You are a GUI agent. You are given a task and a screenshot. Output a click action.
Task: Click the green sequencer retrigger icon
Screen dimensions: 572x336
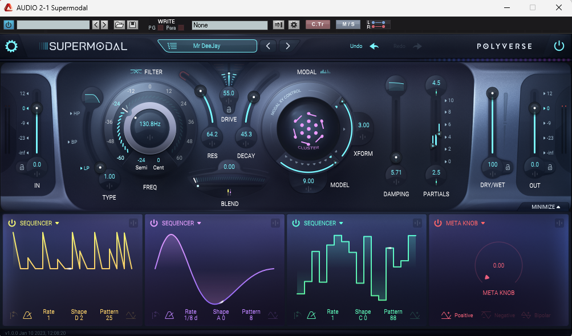(x=297, y=315)
